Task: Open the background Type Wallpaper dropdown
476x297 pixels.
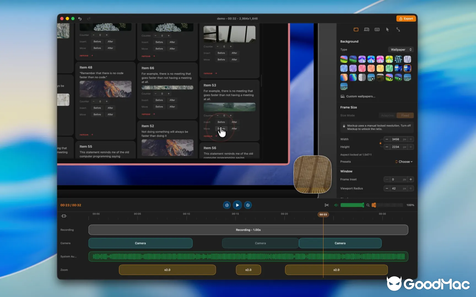Action: 401,49
